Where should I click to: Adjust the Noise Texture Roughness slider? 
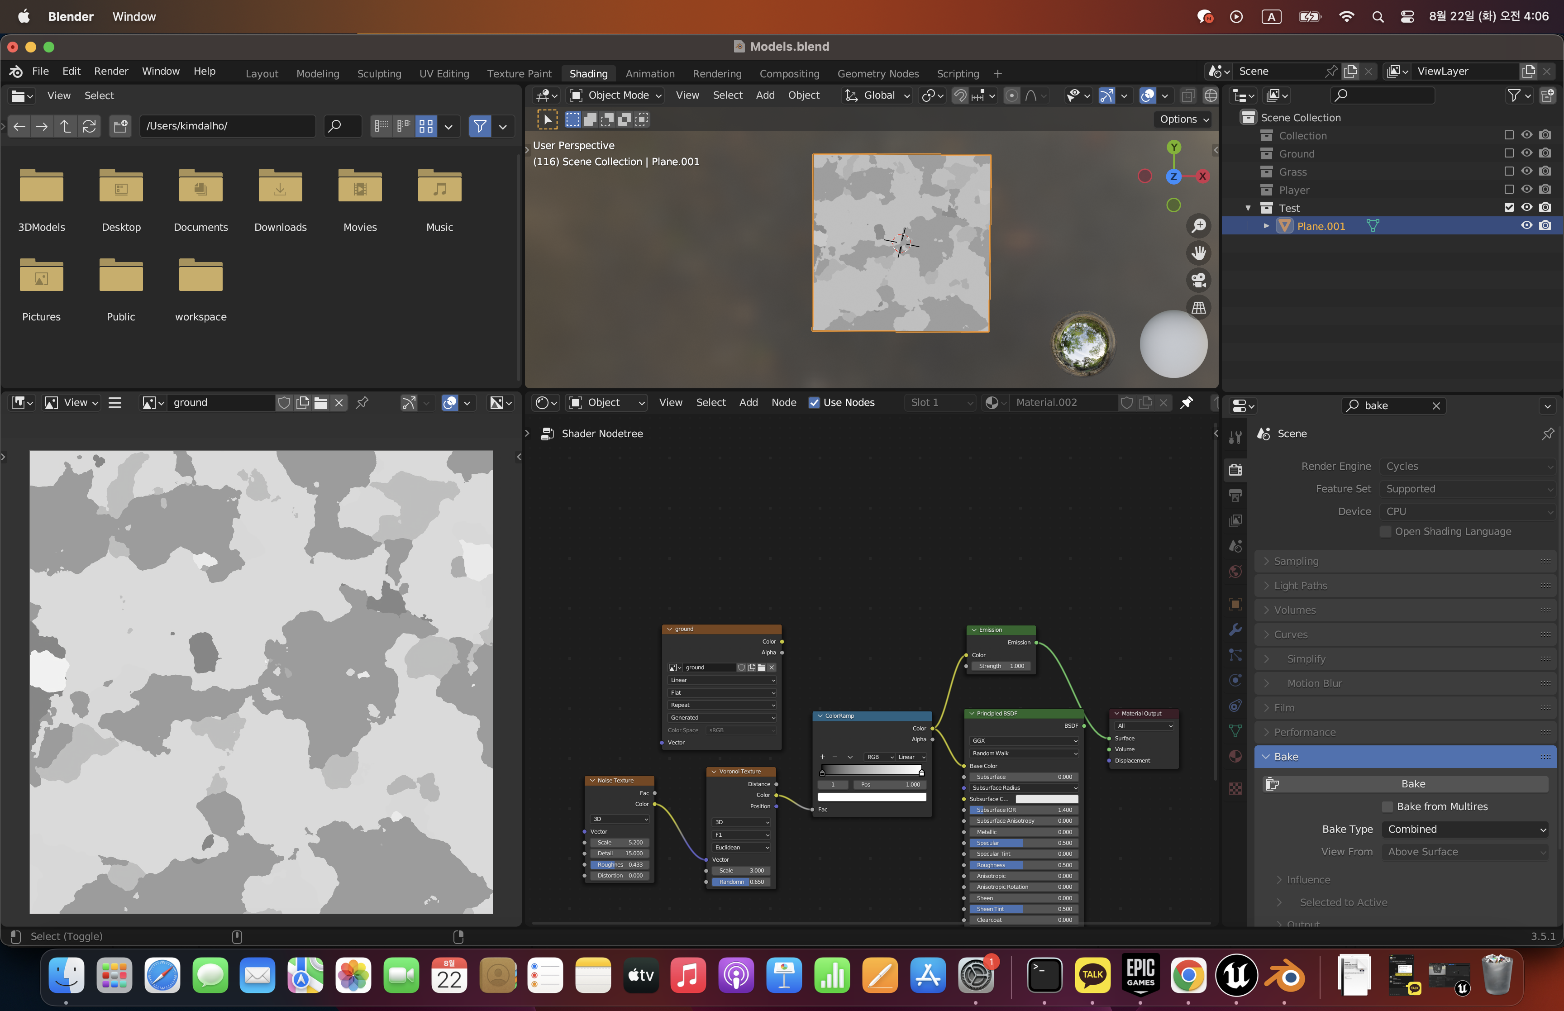coord(619,865)
